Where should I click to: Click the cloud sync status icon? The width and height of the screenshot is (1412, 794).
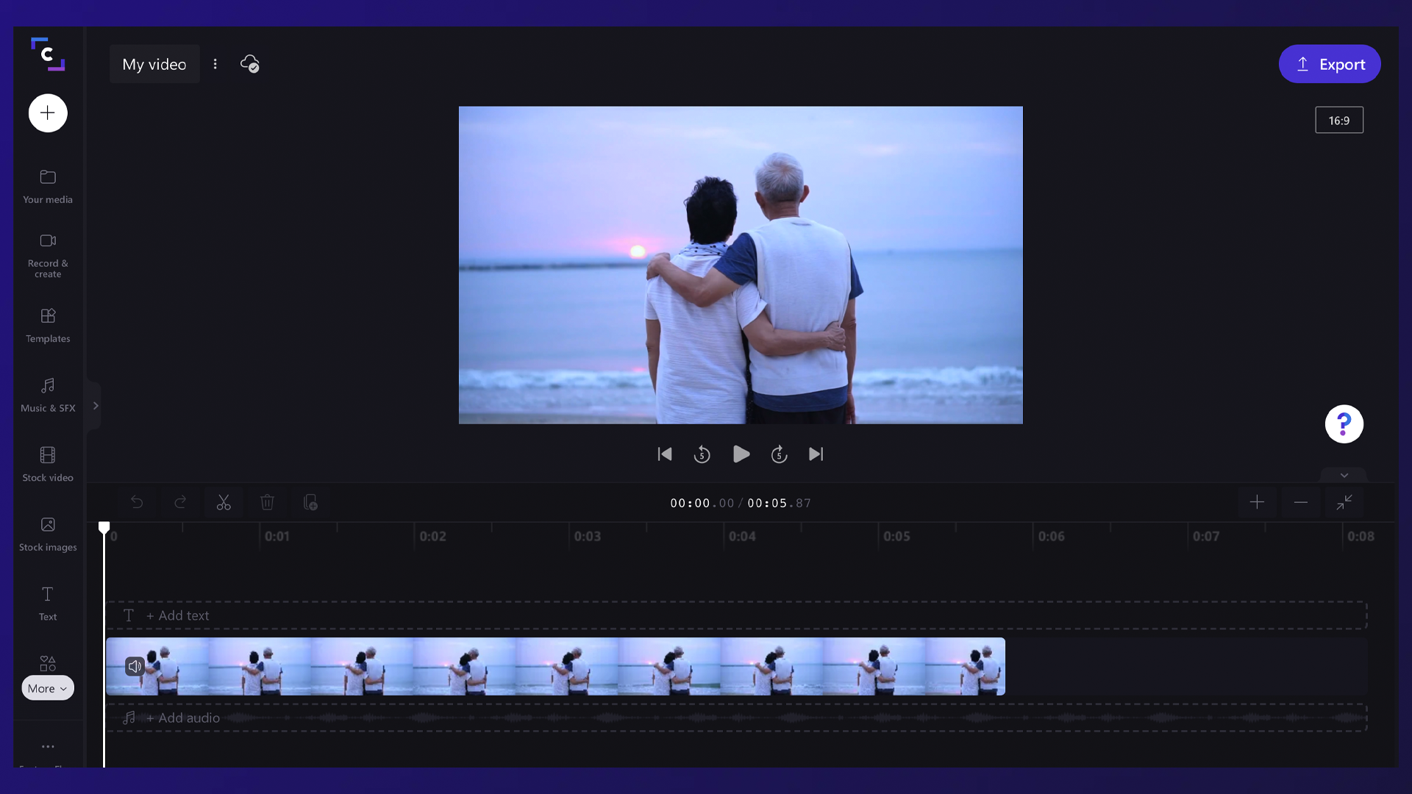tap(250, 64)
